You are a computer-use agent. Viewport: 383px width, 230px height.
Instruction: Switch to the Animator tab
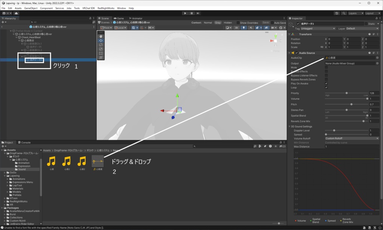(x=136, y=18)
